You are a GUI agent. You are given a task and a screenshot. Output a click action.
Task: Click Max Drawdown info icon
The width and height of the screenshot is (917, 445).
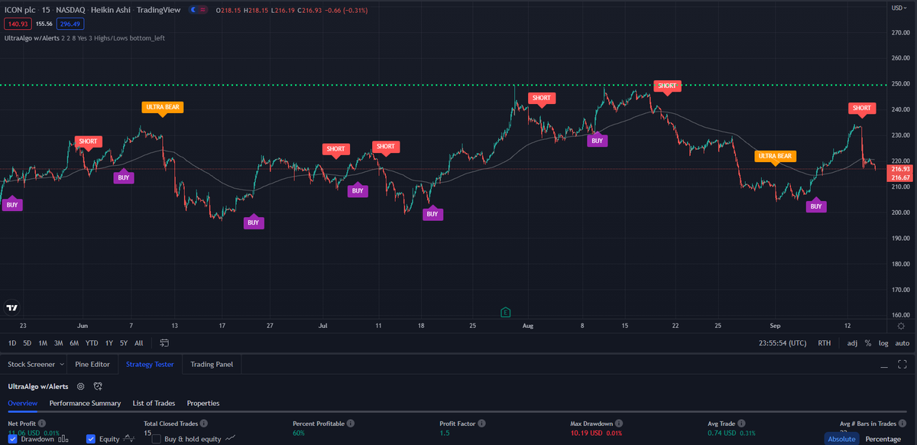pyautogui.click(x=618, y=423)
